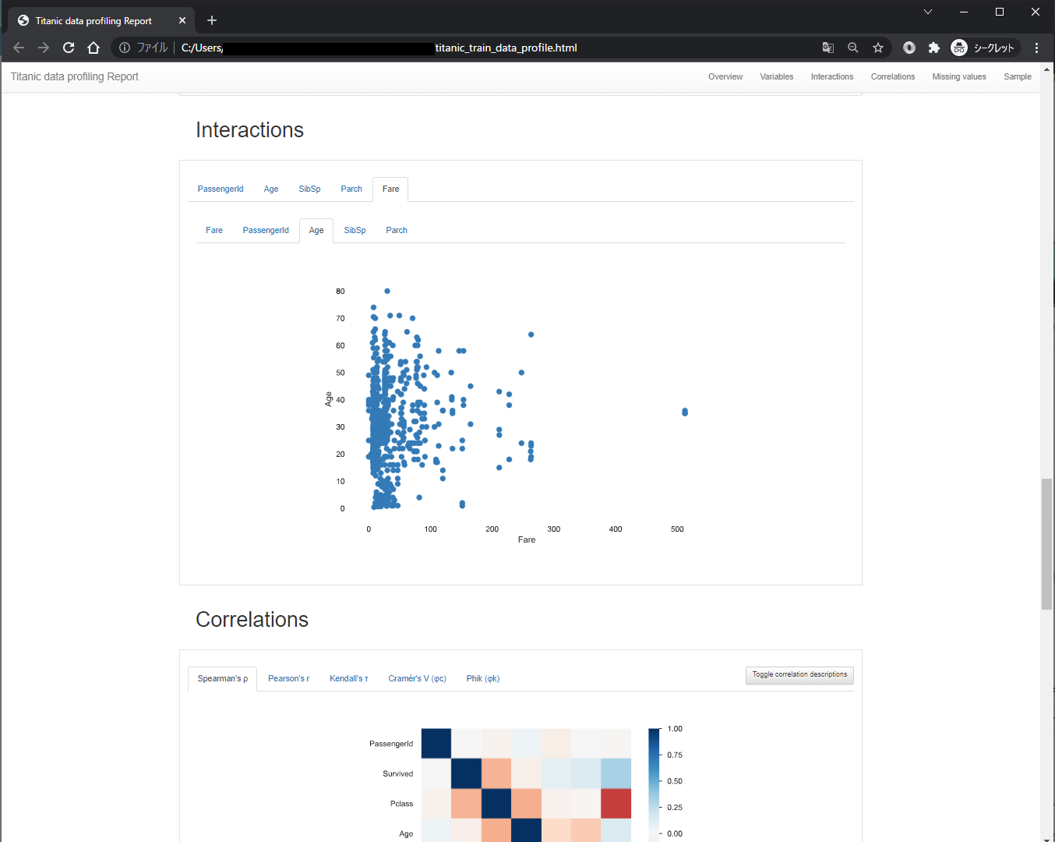
Task: Go to Interactions in top navbar
Action: 832,76
